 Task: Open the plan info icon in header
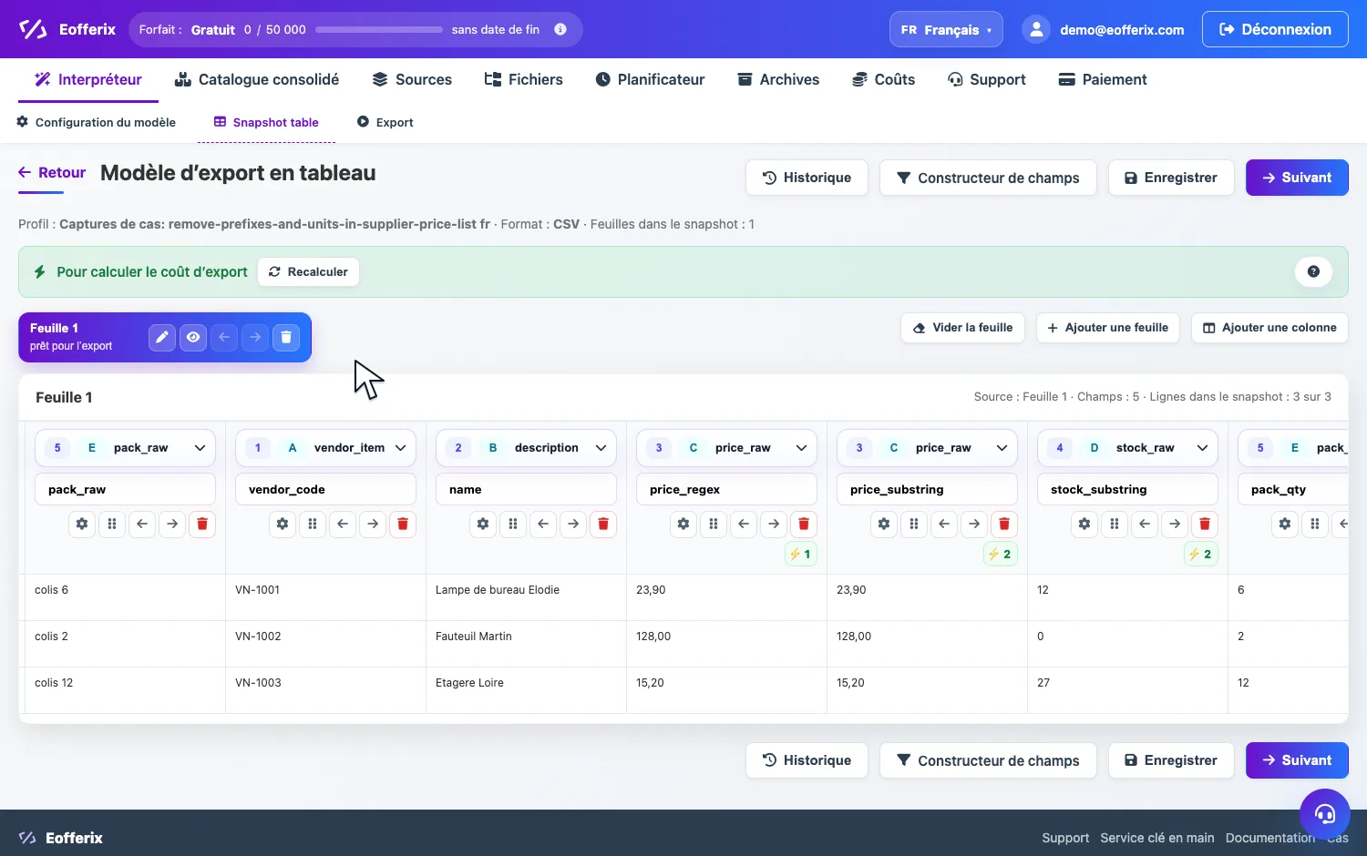tap(560, 29)
